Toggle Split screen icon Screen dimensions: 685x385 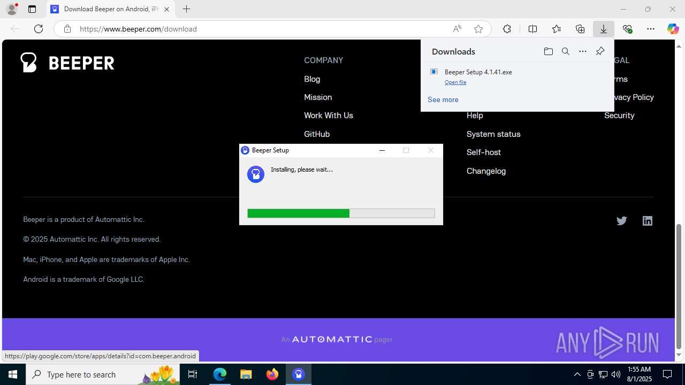532,29
